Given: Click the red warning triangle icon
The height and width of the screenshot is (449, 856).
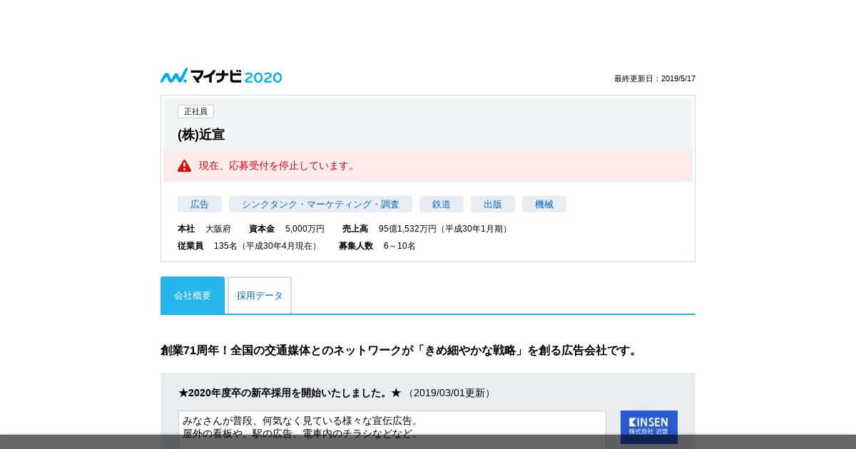Looking at the screenshot, I should pyautogui.click(x=185, y=165).
